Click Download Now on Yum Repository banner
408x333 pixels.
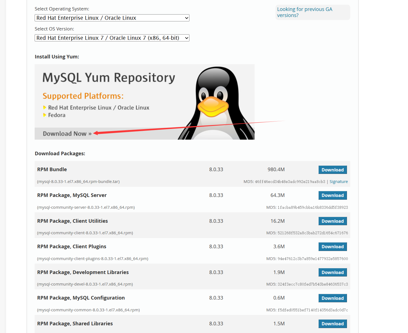pyautogui.click(x=67, y=134)
